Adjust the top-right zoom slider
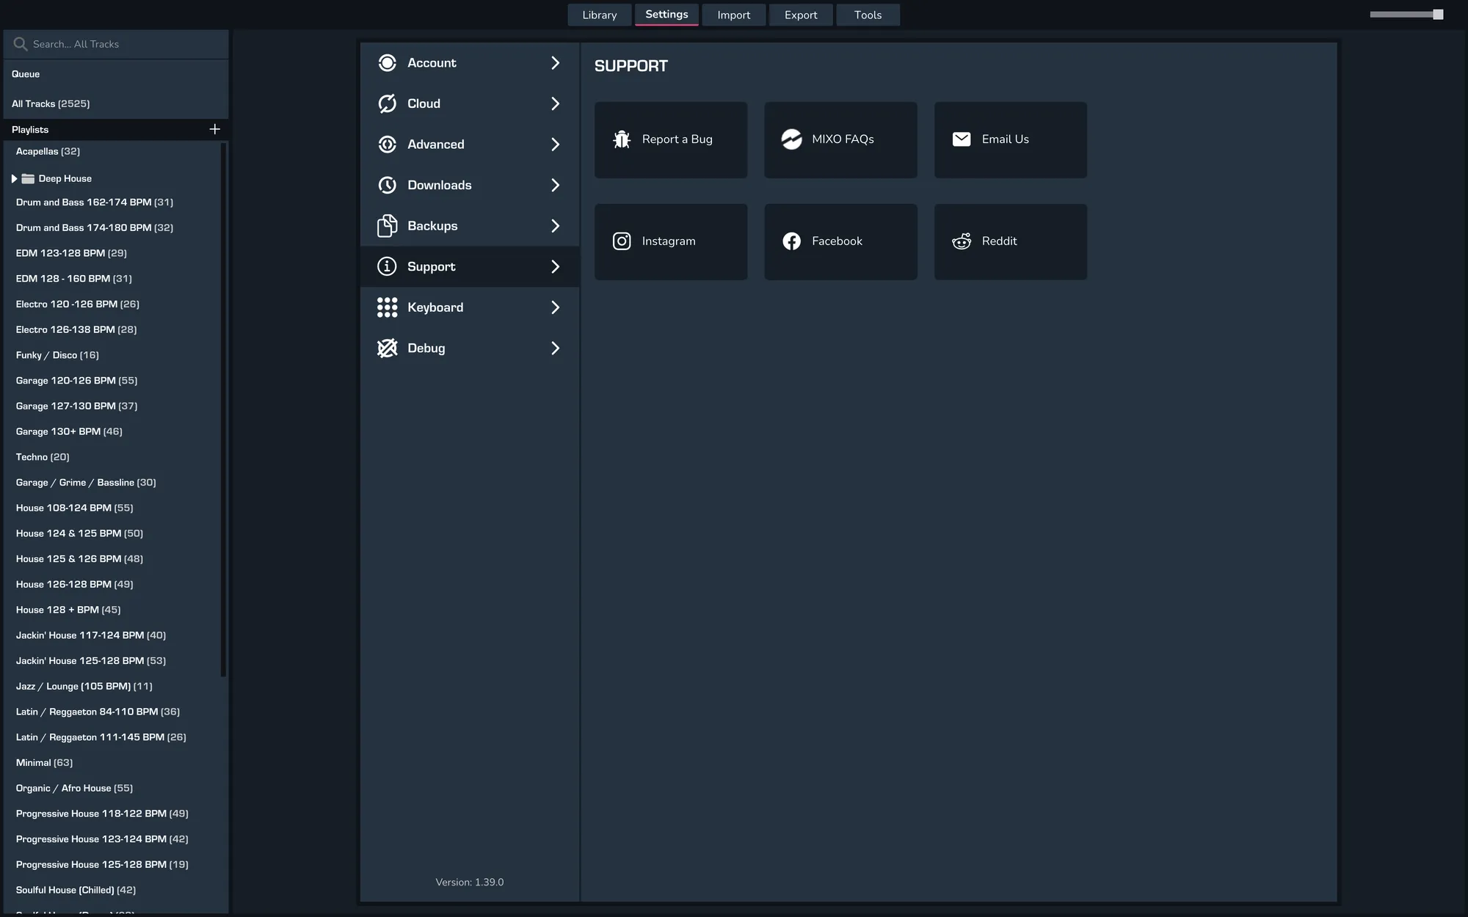The image size is (1468, 917). pos(1437,15)
